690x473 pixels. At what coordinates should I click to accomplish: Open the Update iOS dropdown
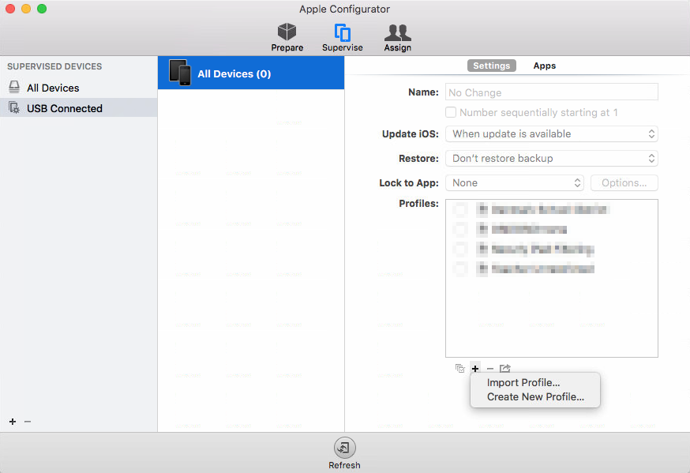[552, 133]
